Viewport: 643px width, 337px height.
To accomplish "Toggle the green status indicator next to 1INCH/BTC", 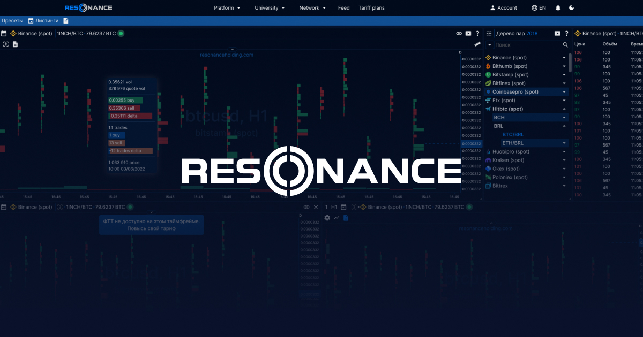I will point(121,33).
